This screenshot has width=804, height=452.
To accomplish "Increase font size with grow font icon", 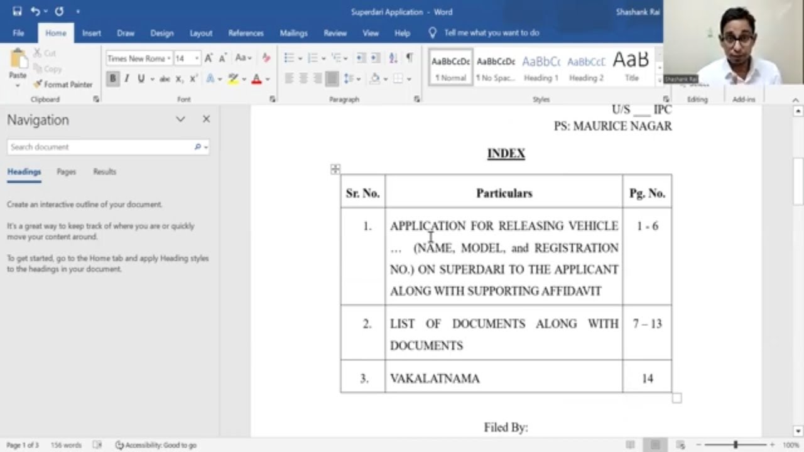I will tap(209, 58).
